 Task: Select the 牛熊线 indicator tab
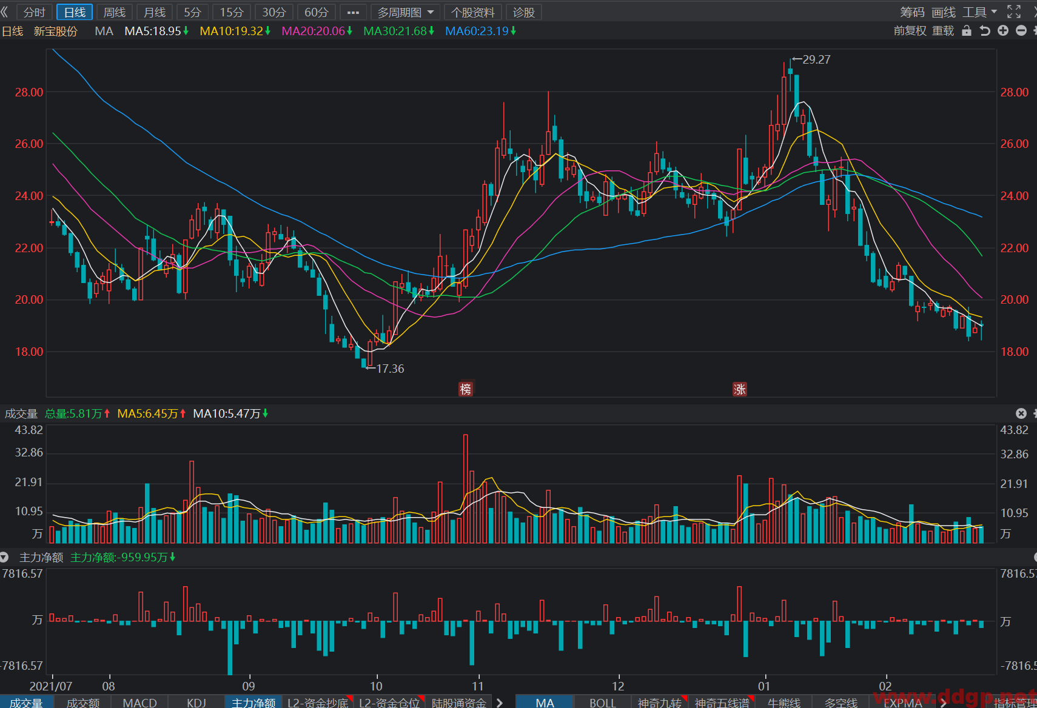(x=784, y=703)
